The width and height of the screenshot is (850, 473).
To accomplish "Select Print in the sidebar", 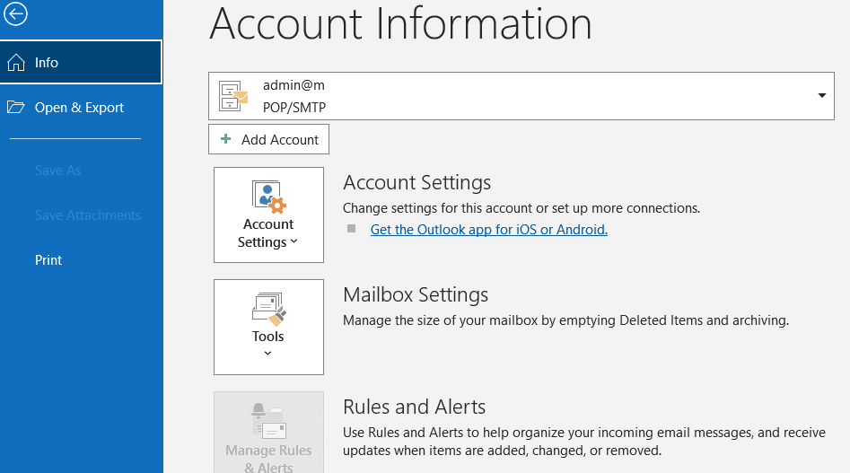I will pyautogui.click(x=48, y=260).
